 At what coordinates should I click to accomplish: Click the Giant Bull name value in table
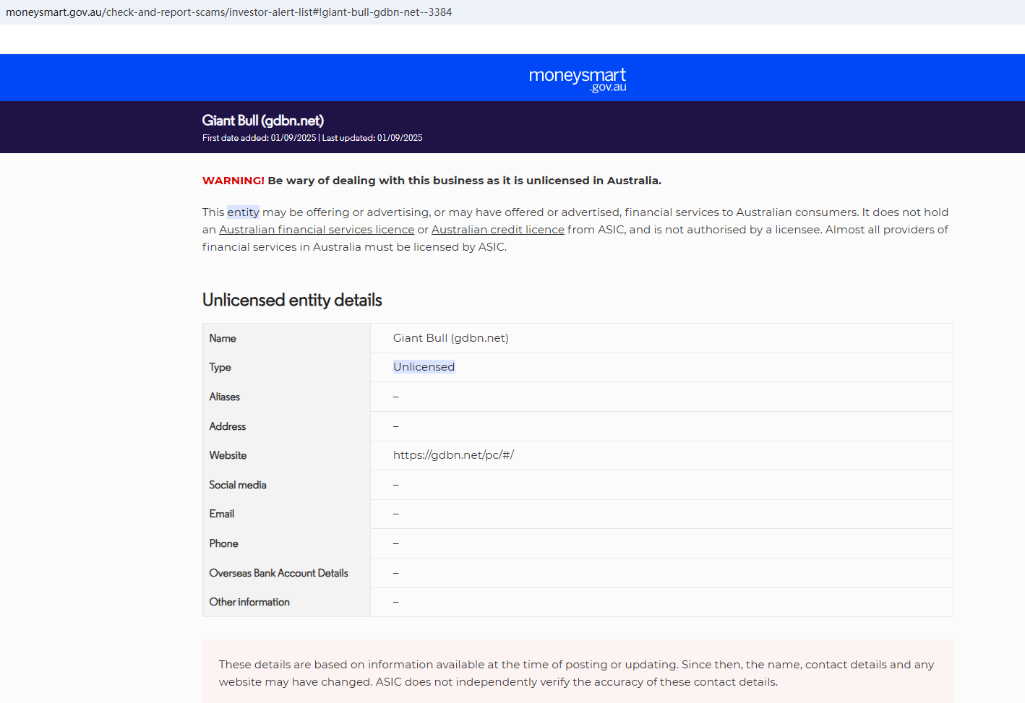[x=450, y=338]
